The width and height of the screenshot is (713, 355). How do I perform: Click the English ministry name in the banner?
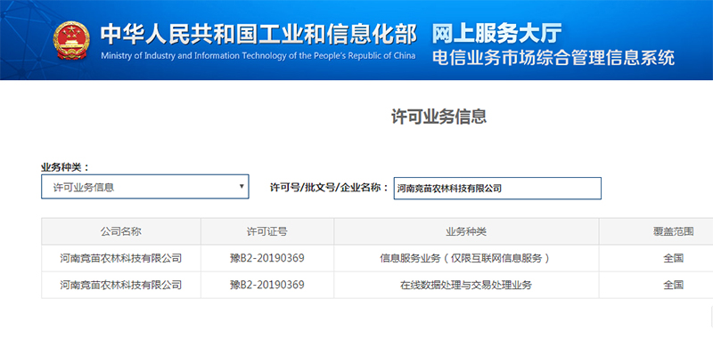click(x=258, y=56)
